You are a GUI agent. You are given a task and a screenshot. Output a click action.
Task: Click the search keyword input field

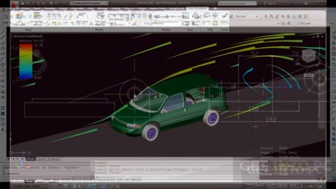coord(237,3)
